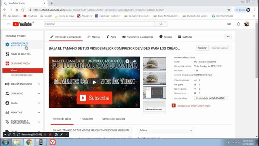Open File Explorer from the taskbar
The image size is (259, 146).
coord(17,142)
